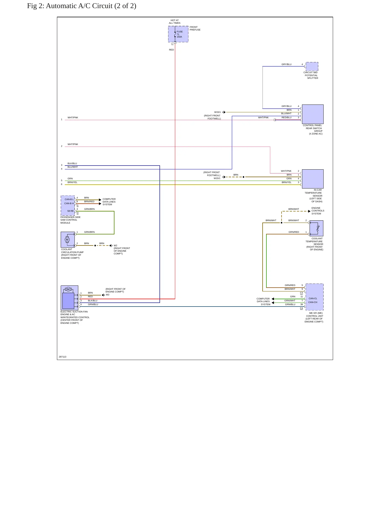Click the electric suction fan component block
This screenshot has width=390, height=505.
(69, 298)
